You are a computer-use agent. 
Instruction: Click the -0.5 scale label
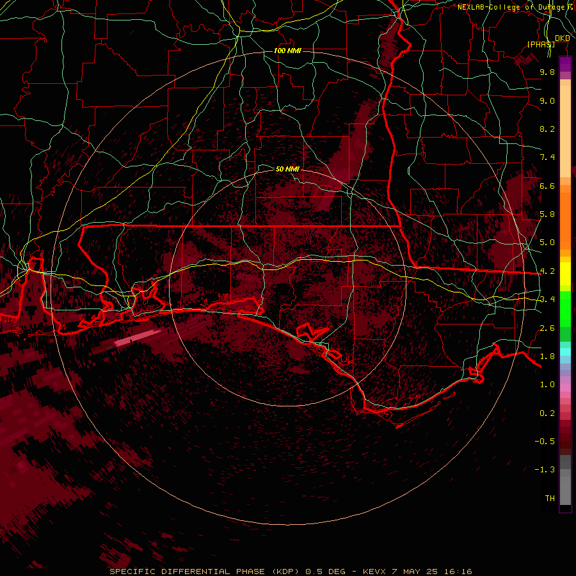(x=545, y=442)
